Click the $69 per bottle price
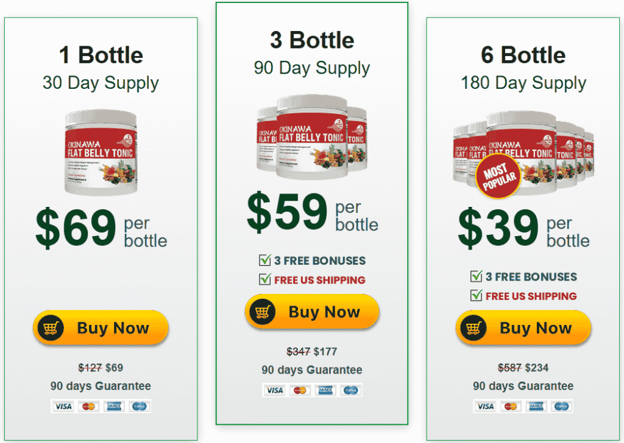This screenshot has height=443, width=624. point(101,227)
